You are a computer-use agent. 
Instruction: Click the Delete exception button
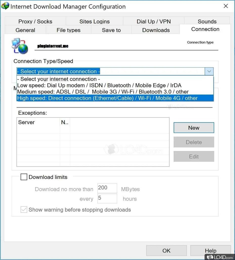click(194, 142)
